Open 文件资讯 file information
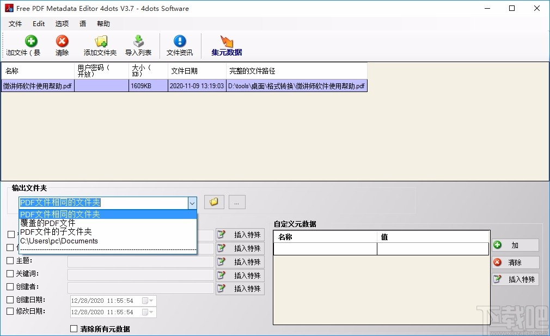 [x=179, y=45]
